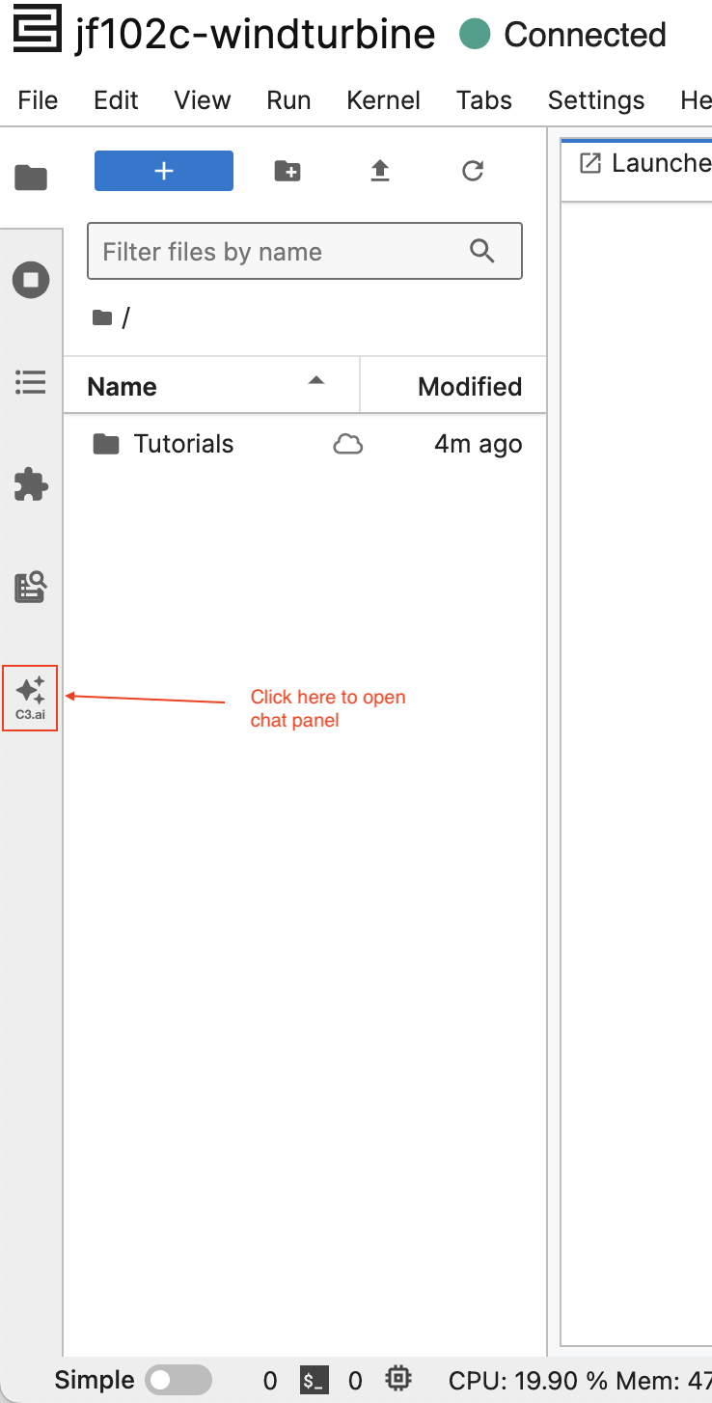Open the Settings menu

click(x=595, y=100)
